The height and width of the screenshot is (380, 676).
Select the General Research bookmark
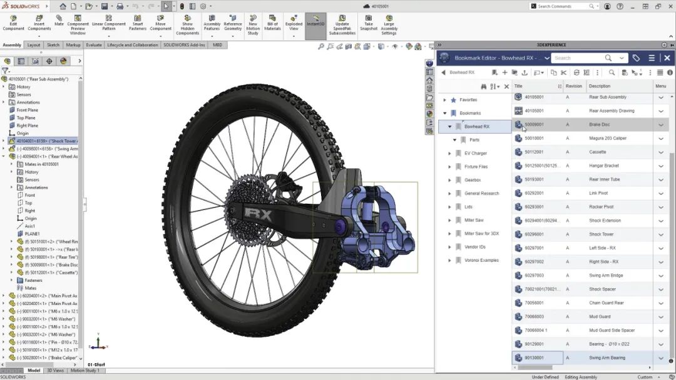pos(481,193)
